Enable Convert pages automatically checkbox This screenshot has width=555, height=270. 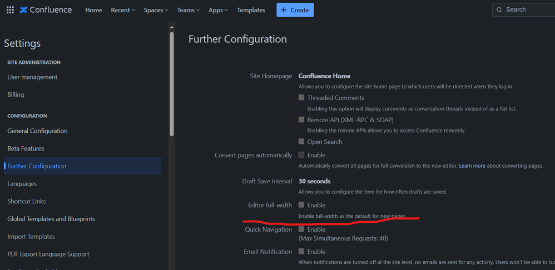tap(301, 155)
